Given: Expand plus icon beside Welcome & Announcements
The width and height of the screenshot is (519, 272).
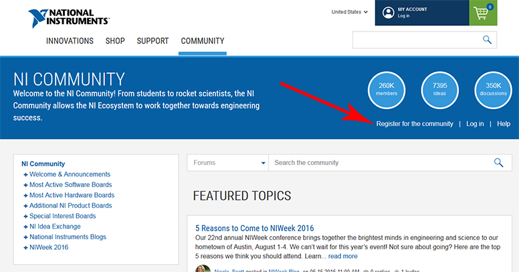Looking at the screenshot, I should tap(25, 174).
